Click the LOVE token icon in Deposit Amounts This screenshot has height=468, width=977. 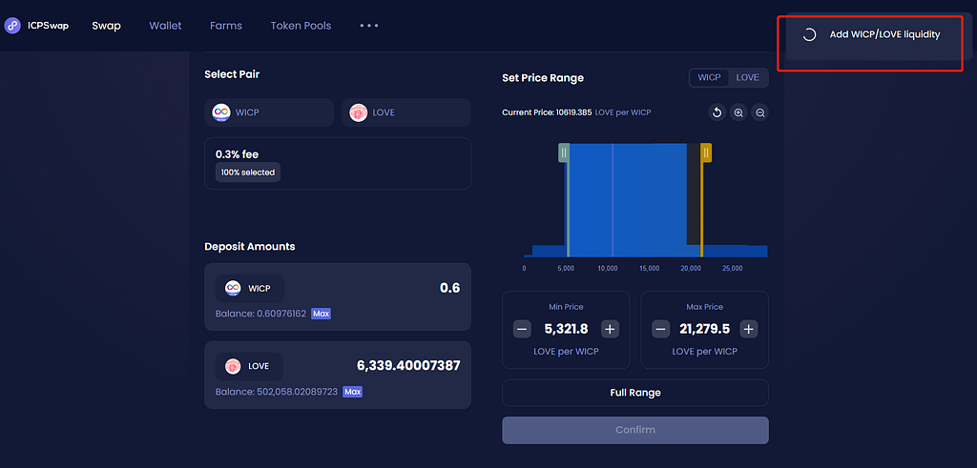[x=233, y=367]
